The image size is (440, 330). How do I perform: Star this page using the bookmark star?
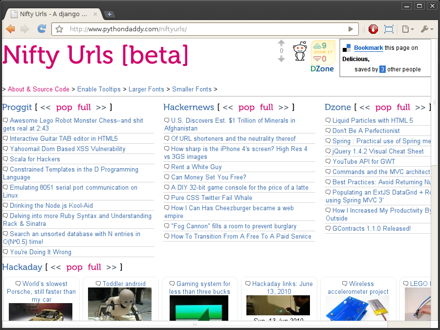pyautogui.click(x=59, y=29)
